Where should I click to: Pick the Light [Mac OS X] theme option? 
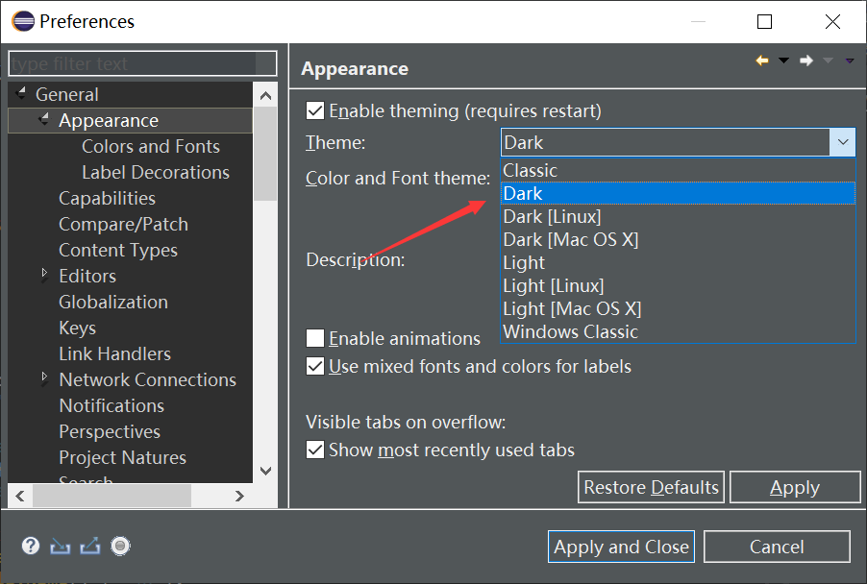coord(678,309)
